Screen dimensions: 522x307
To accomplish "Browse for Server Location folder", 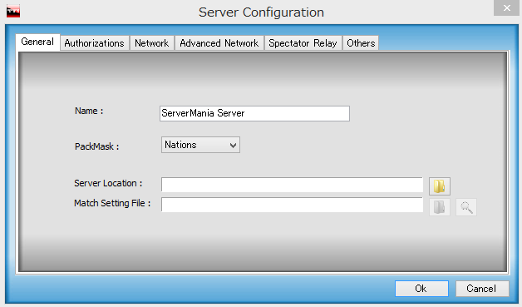I will pyautogui.click(x=440, y=186).
